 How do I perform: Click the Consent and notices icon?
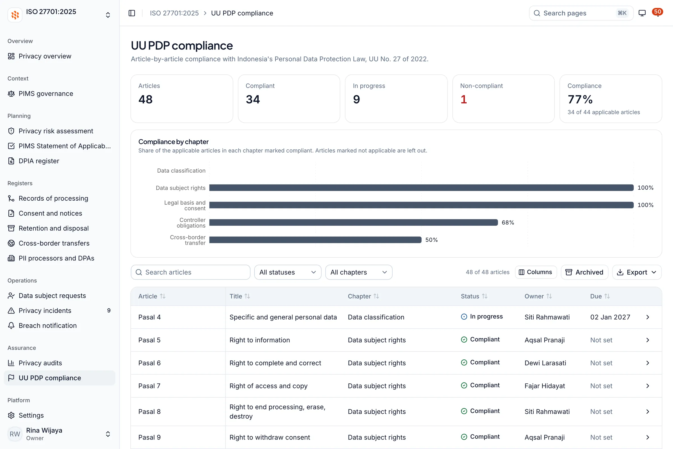[x=11, y=213]
